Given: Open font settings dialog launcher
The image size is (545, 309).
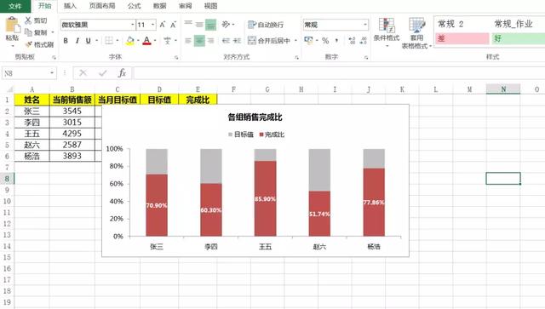Looking at the screenshot, I should coord(176,57).
